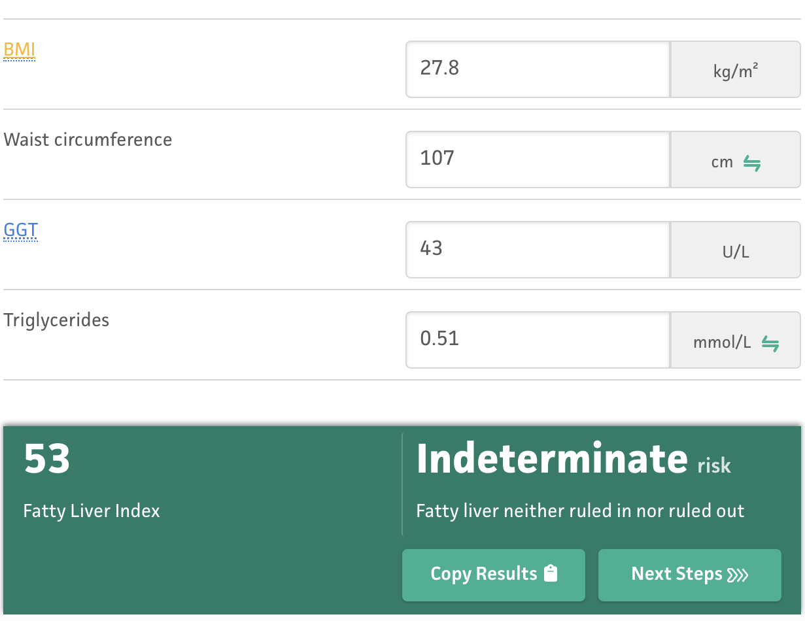This screenshot has height=621, width=805.
Task: Focus the BMI input field with 27.8
Action: pyautogui.click(x=538, y=69)
